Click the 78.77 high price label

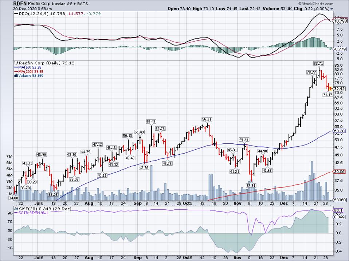[x=311, y=72]
